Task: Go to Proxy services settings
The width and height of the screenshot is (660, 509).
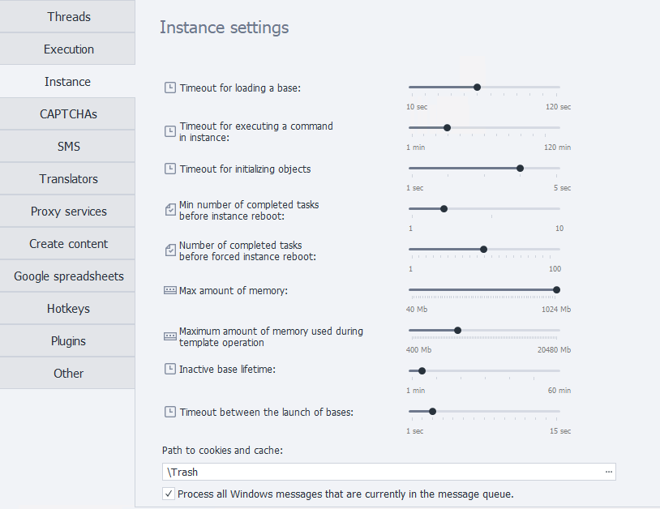Action: [x=68, y=212]
